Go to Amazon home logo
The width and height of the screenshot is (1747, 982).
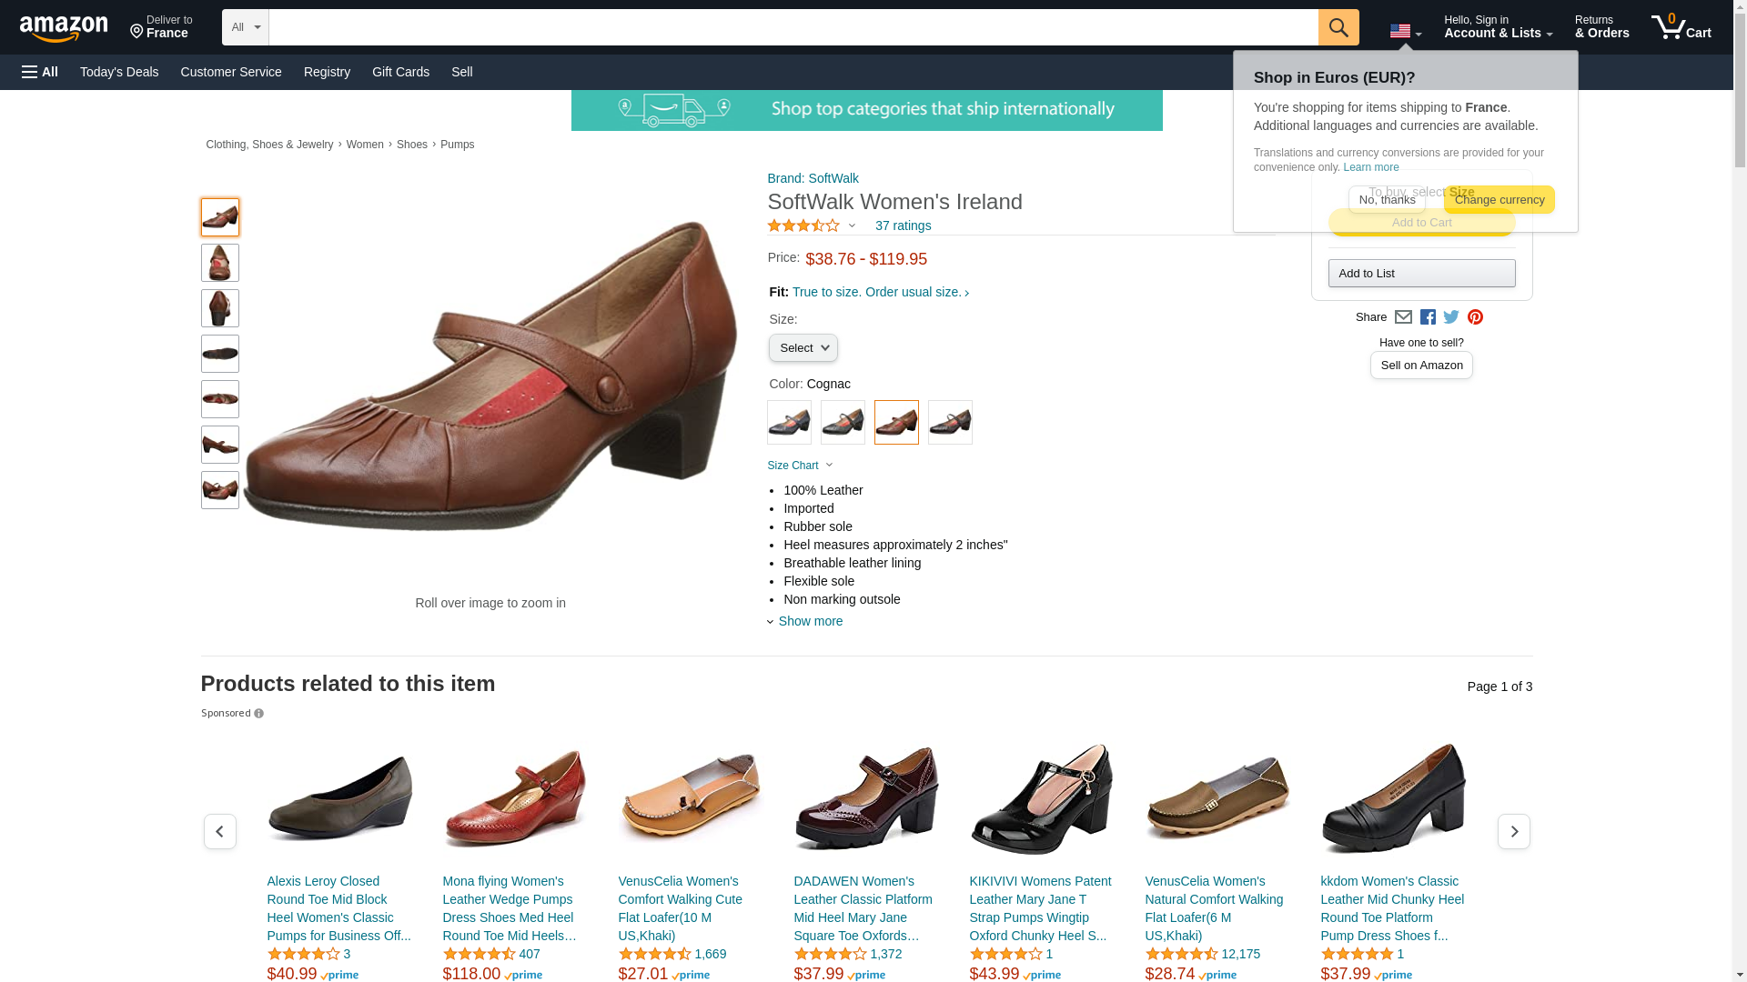(64, 28)
